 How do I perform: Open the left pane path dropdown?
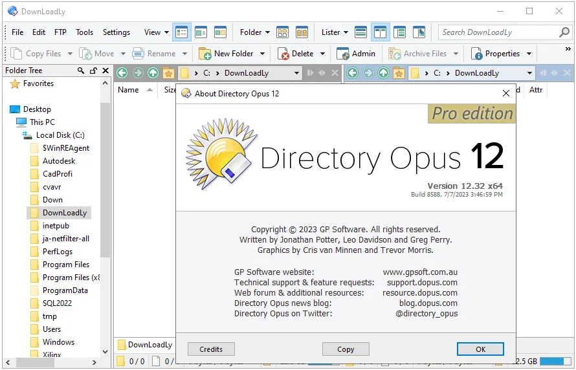[296, 73]
